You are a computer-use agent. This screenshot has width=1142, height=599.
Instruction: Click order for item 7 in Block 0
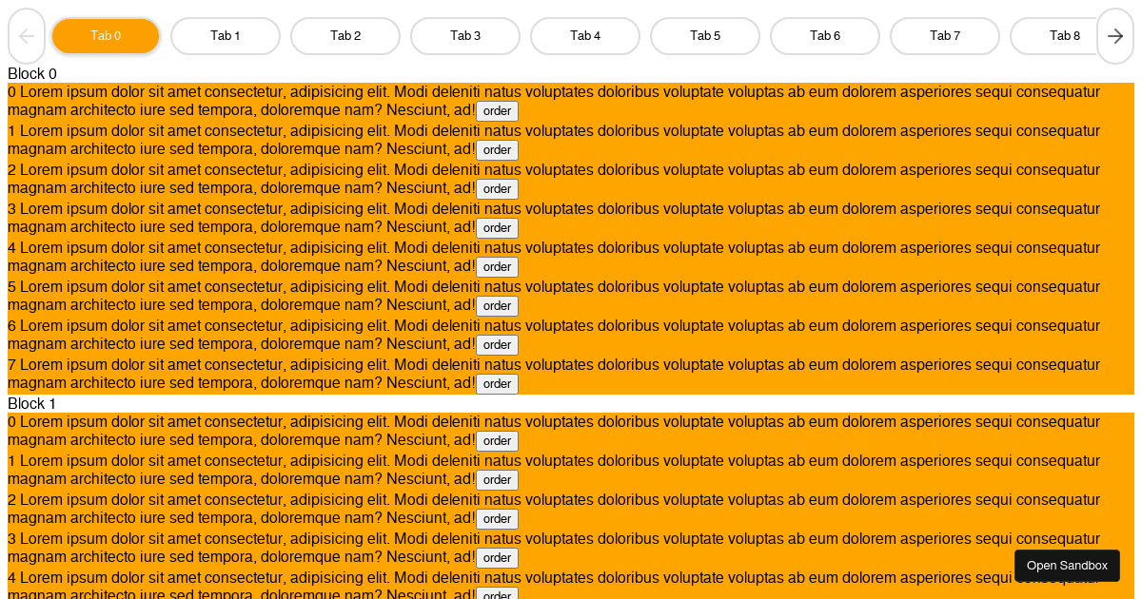pos(497,384)
